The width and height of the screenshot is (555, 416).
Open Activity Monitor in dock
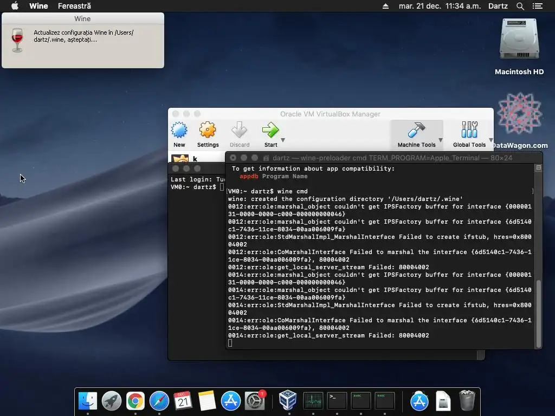313,401
